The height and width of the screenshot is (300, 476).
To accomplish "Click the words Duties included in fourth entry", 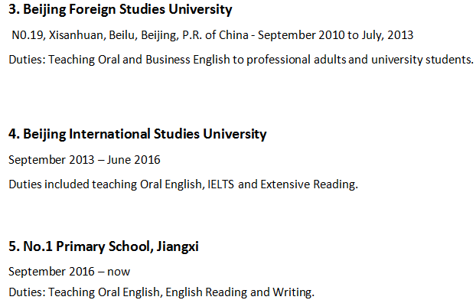I will pos(48,184).
